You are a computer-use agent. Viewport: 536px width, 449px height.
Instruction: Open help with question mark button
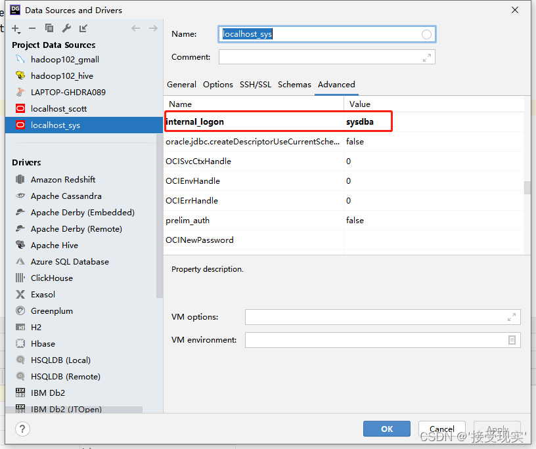tap(22, 429)
